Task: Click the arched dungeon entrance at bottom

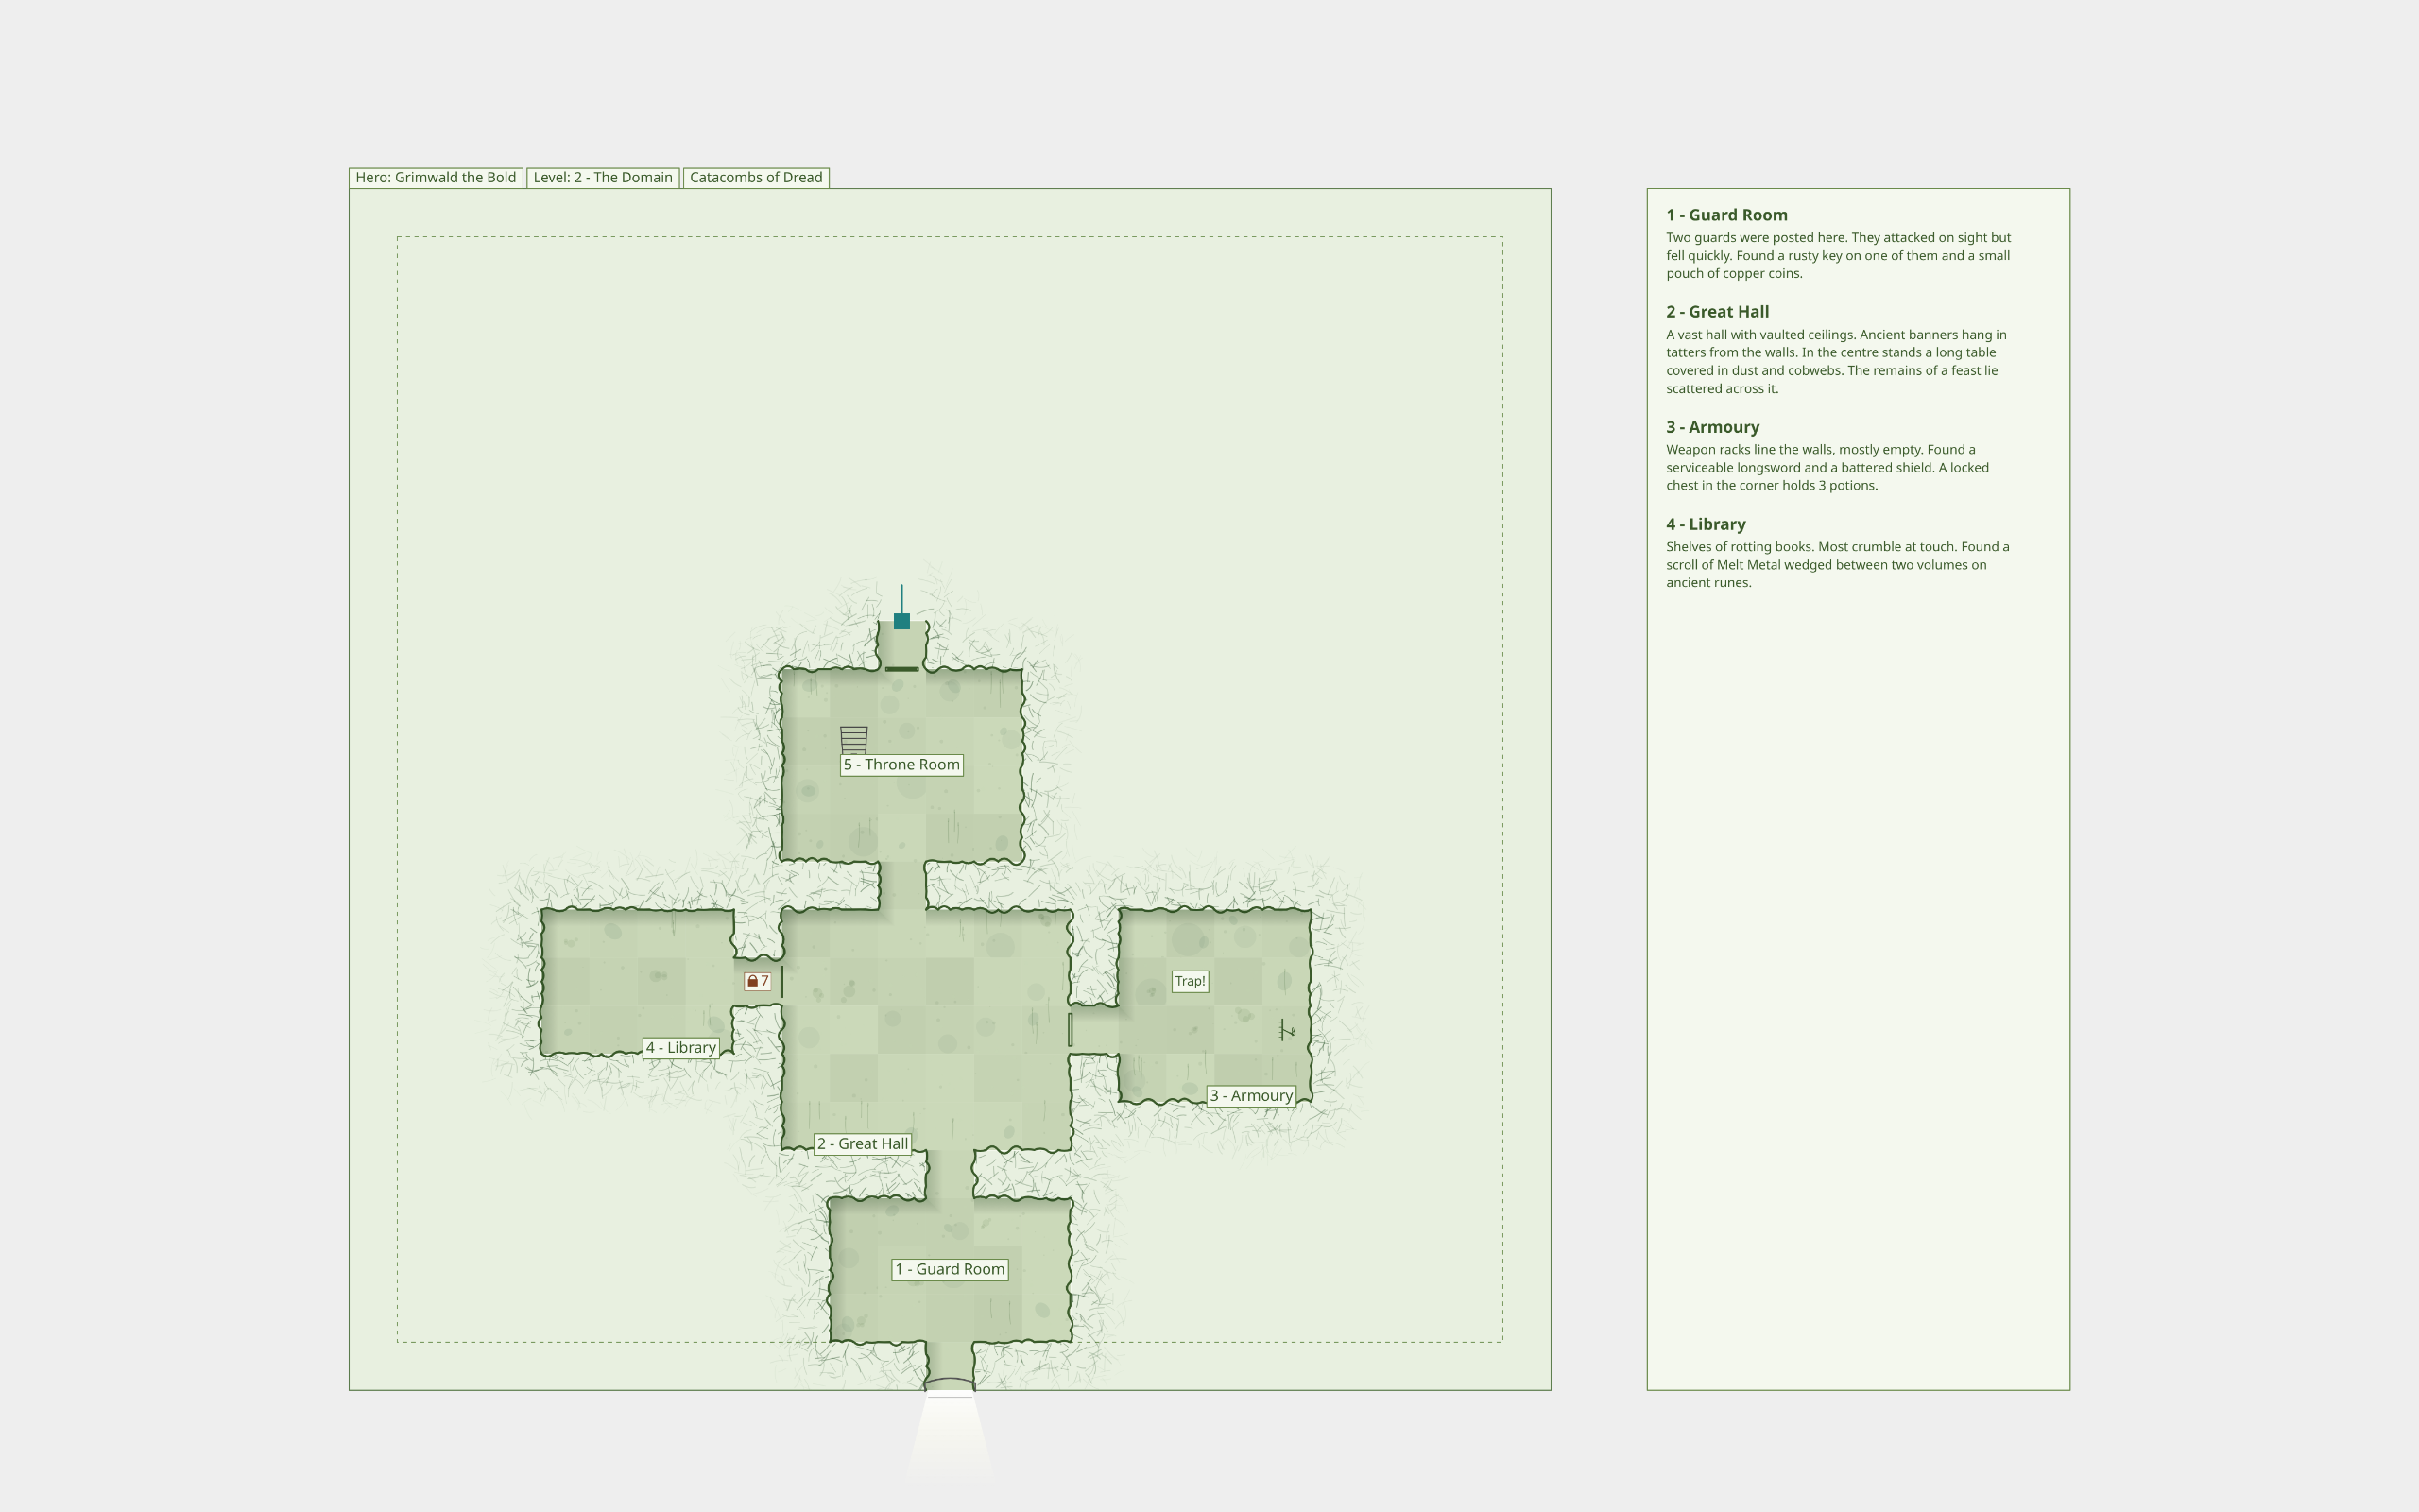Action: pyautogui.click(x=950, y=1385)
